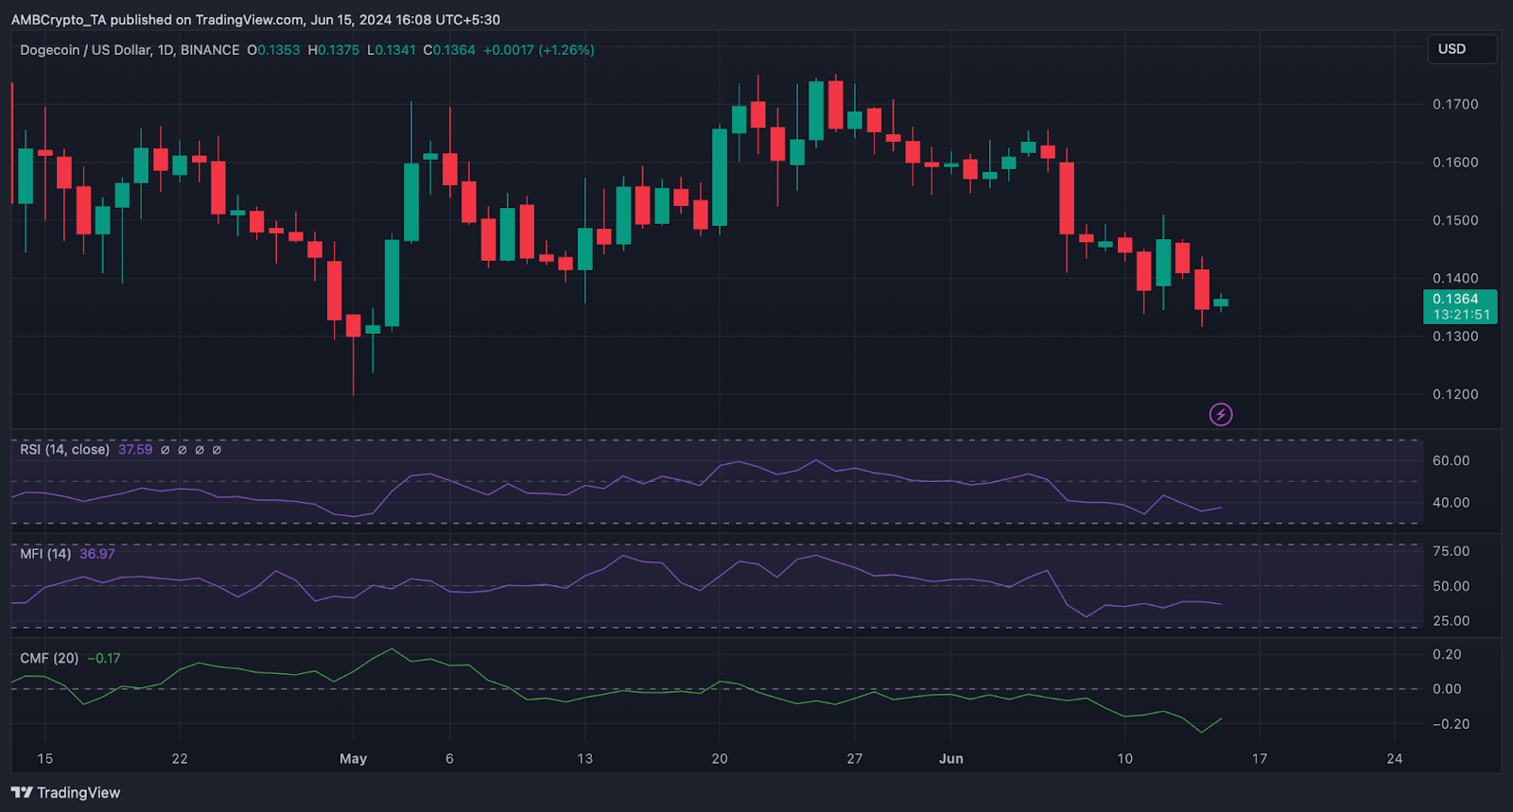Click the 0.1300 price axis label
The image size is (1513, 812).
click(1455, 337)
